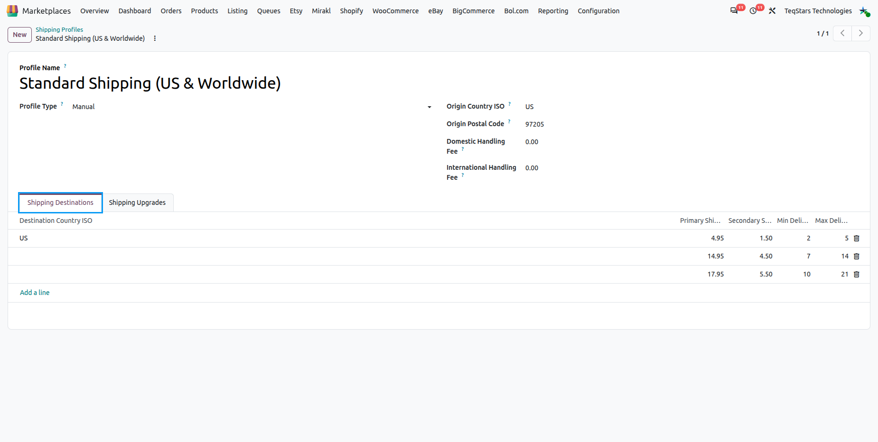Delete the 14.95 shipping line
Screen dimensions: 878x442
click(857, 256)
